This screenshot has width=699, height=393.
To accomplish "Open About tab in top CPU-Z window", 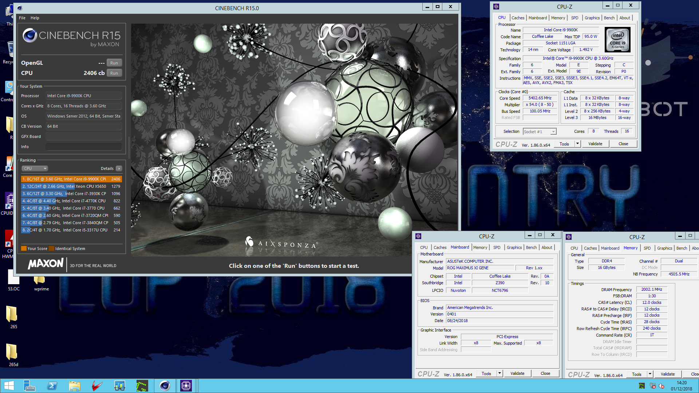I will coord(625,18).
